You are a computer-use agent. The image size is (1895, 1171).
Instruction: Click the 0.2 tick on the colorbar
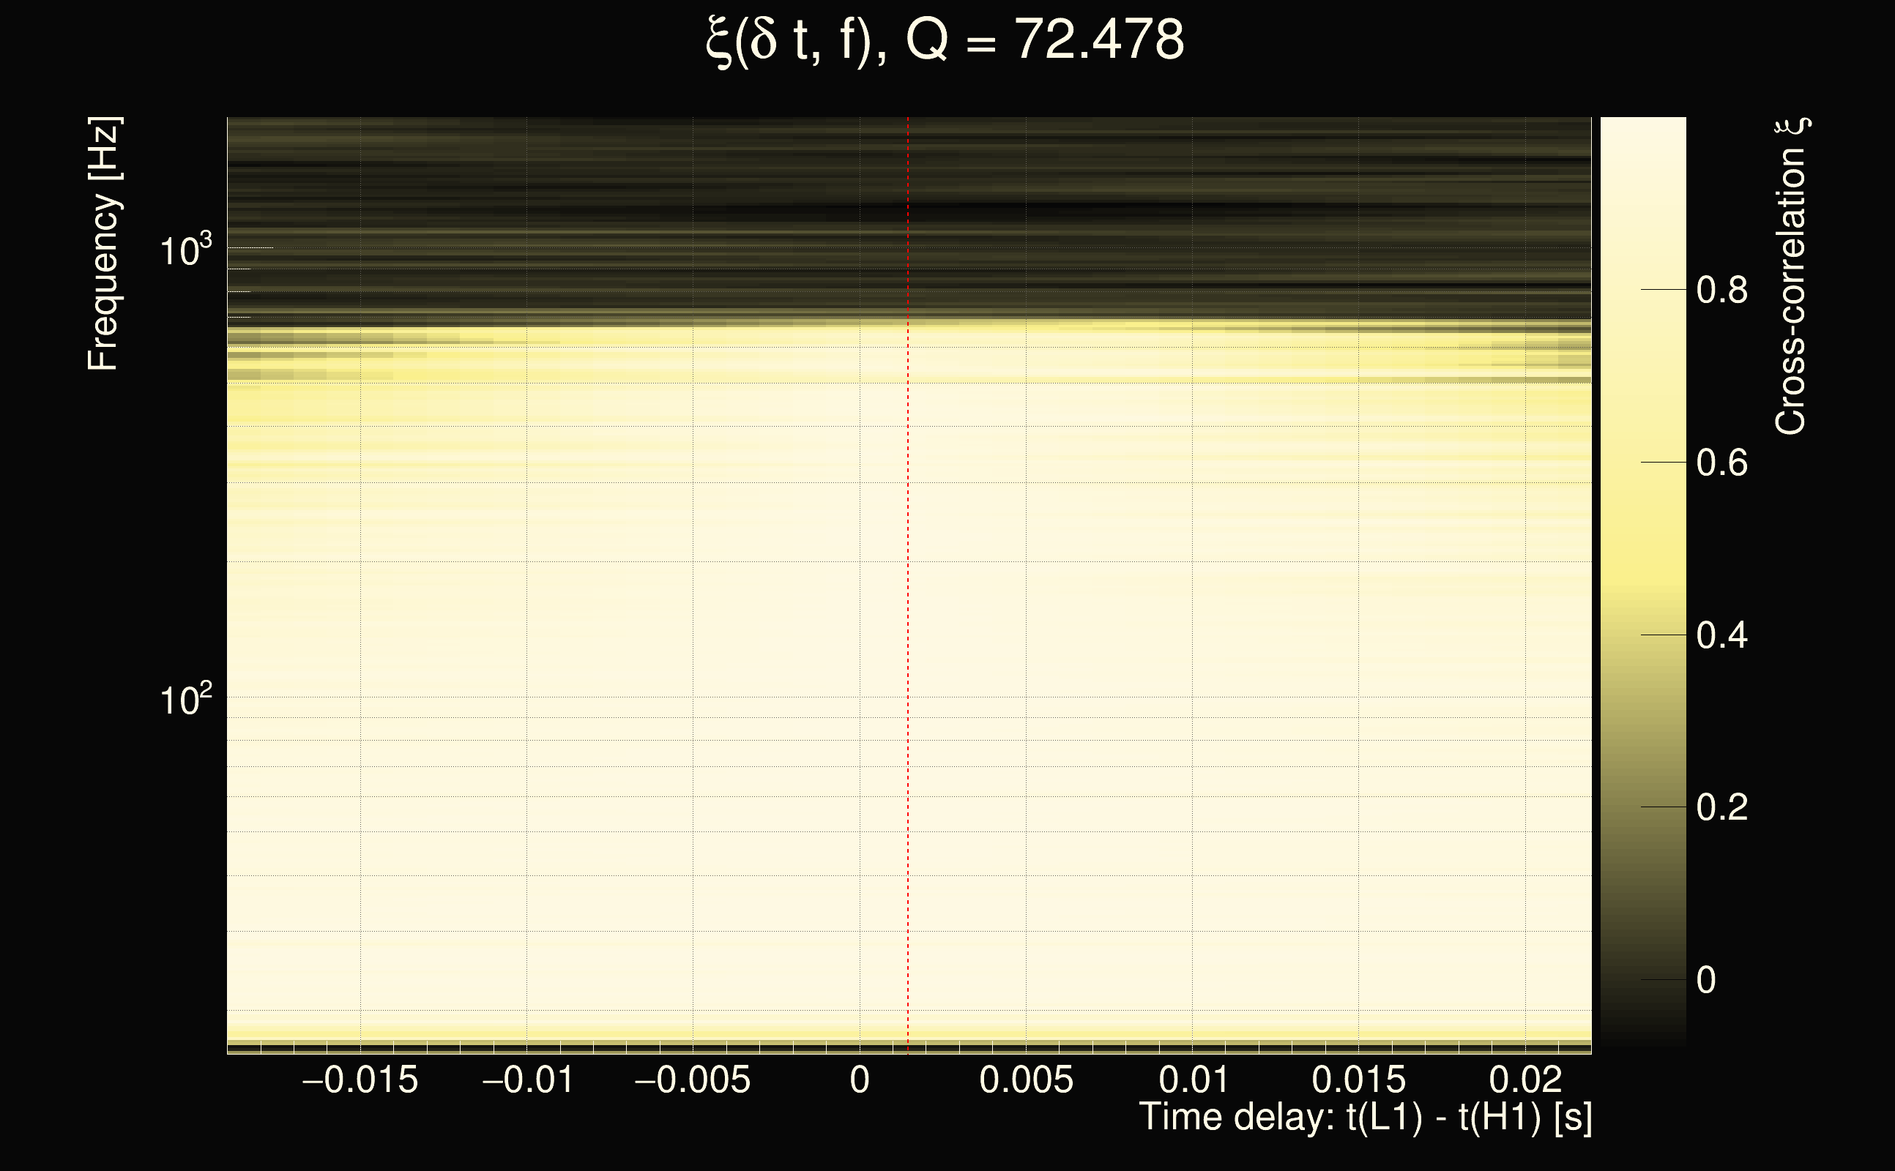tap(1721, 808)
